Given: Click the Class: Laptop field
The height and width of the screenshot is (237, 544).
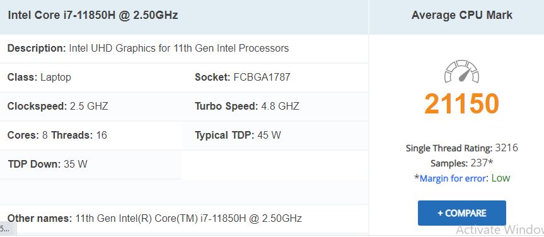Looking at the screenshot, I should pos(39,77).
